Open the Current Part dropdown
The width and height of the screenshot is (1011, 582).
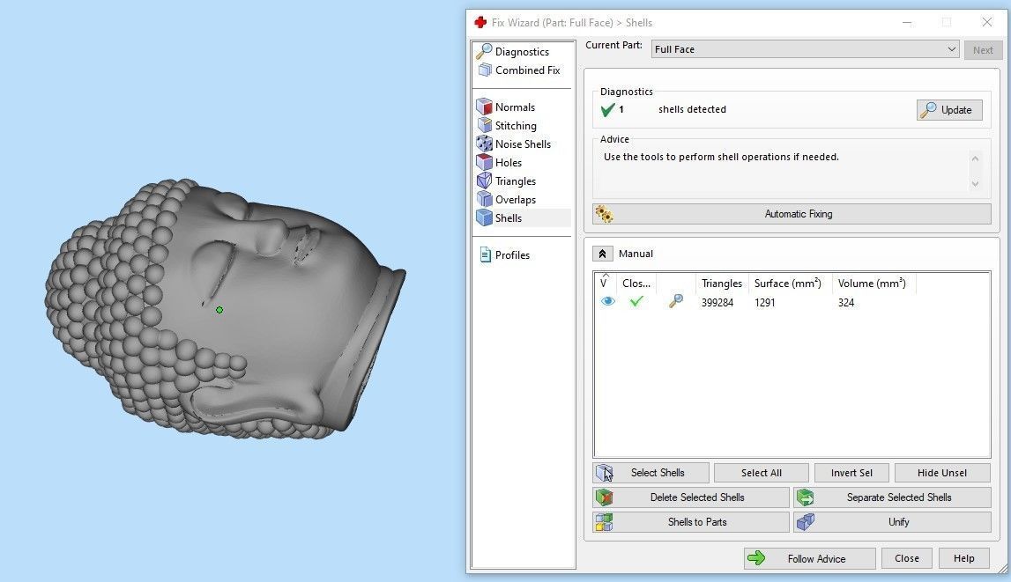pyautogui.click(x=806, y=49)
